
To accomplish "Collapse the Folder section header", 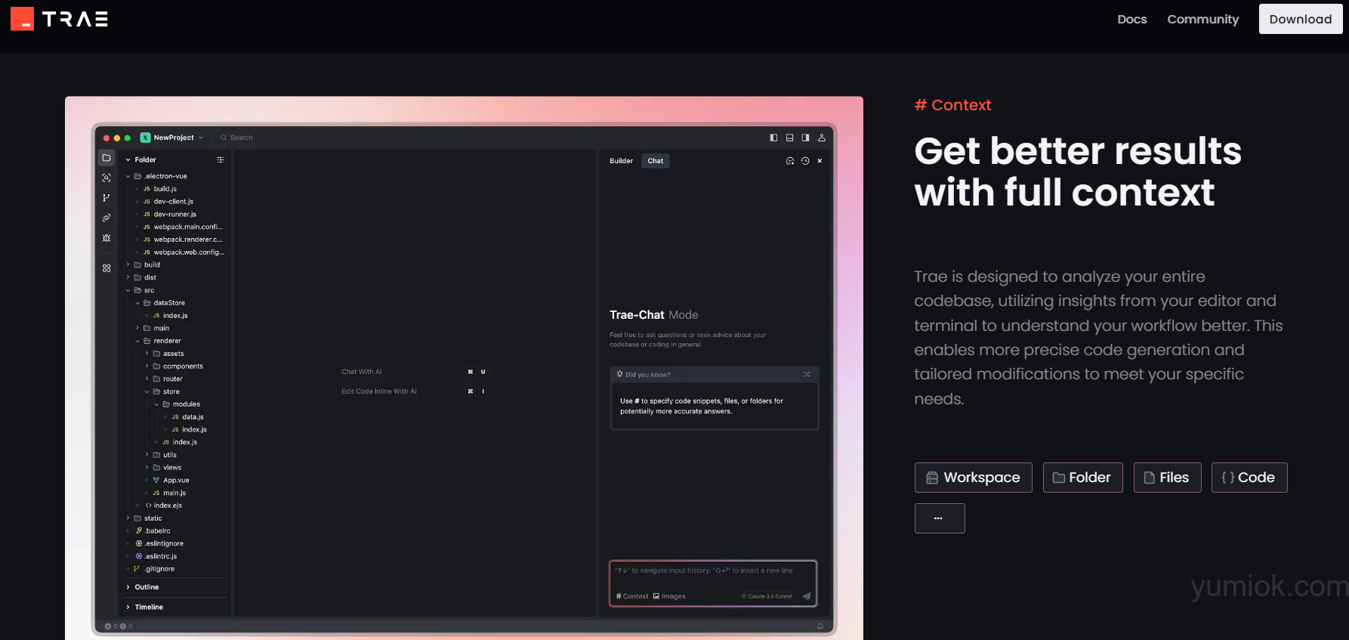I will (x=140, y=159).
